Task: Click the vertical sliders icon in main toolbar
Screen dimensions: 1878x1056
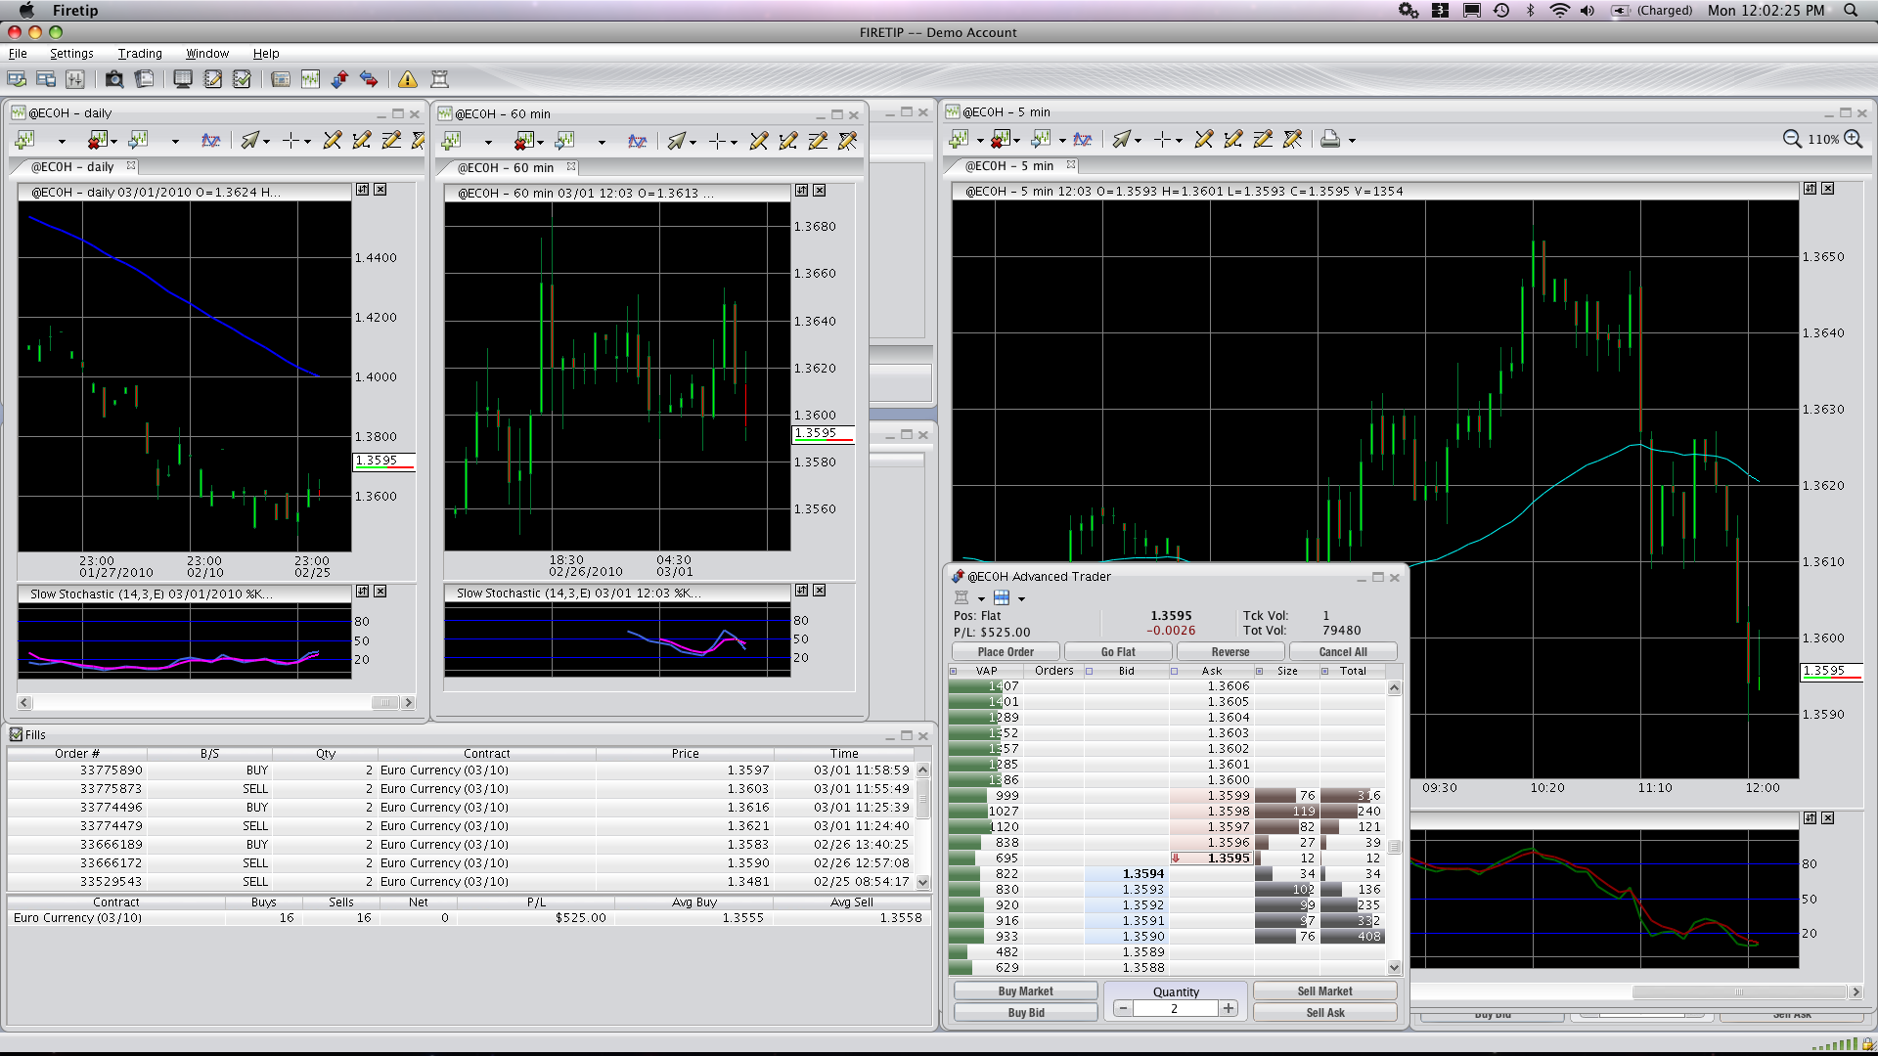Action: (x=75, y=79)
